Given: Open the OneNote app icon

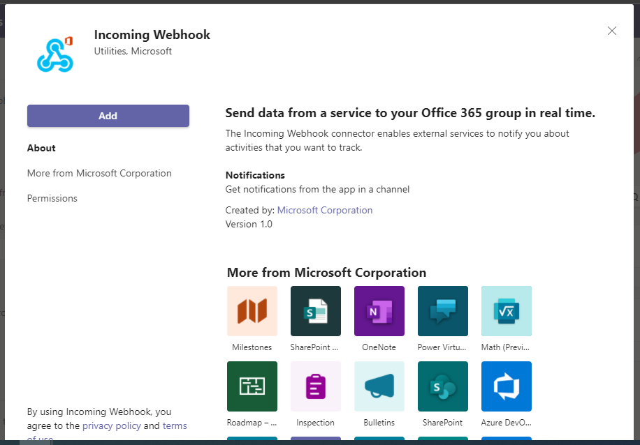Looking at the screenshot, I should (379, 311).
